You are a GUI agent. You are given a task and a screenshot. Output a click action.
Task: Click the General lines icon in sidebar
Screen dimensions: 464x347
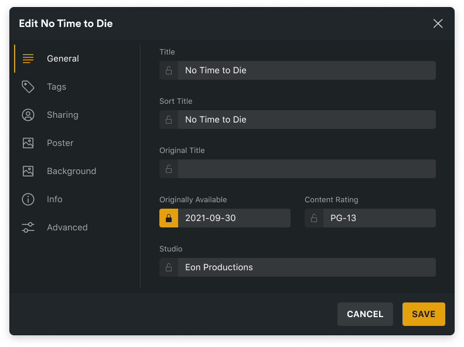tap(28, 59)
